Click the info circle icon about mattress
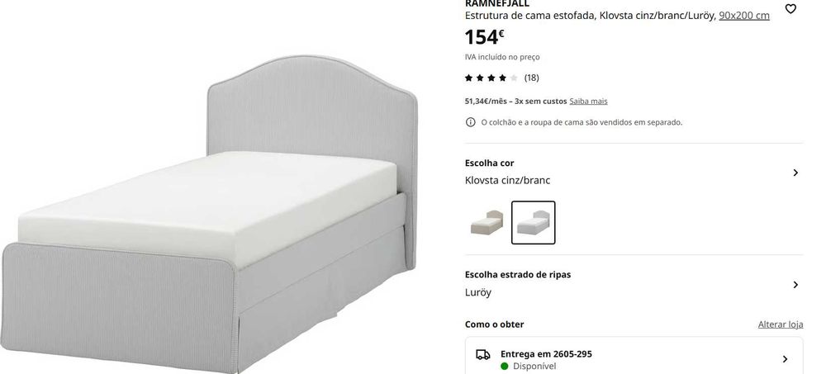 pos(471,122)
